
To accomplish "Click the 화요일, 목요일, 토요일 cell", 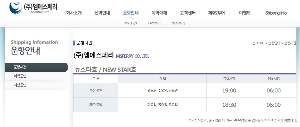I will point(162,105).
